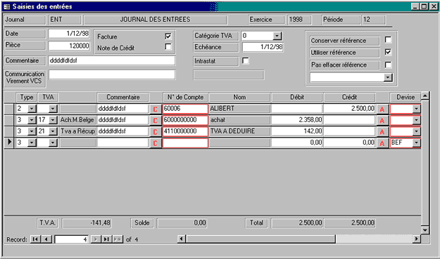Open the Type dropdown in the achat row

[x=32, y=120]
